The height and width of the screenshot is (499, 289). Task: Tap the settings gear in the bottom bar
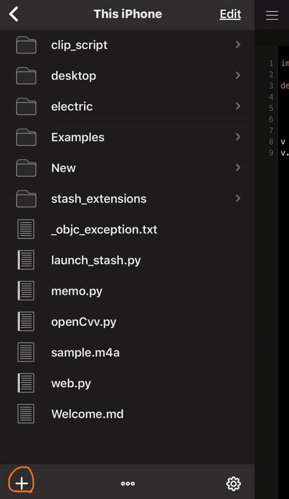tap(233, 484)
